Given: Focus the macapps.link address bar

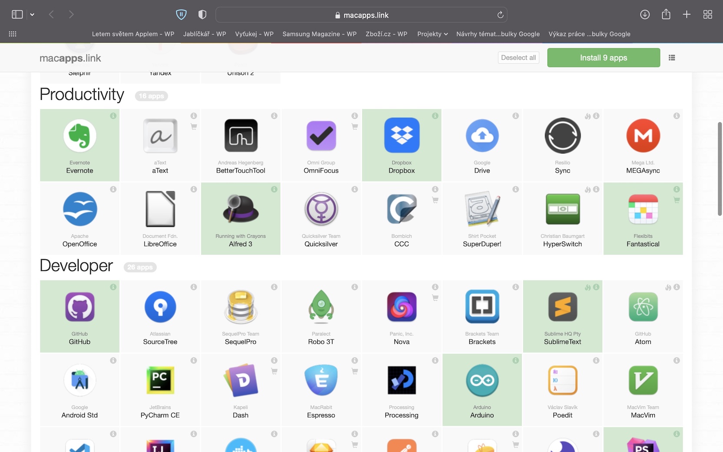Looking at the screenshot, I should click(361, 15).
